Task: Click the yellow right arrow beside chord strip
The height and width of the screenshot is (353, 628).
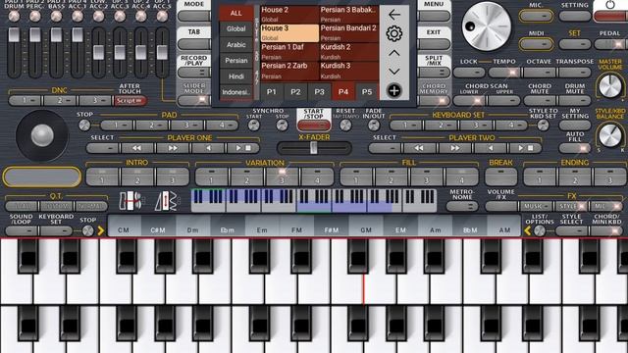Action: (100, 230)
